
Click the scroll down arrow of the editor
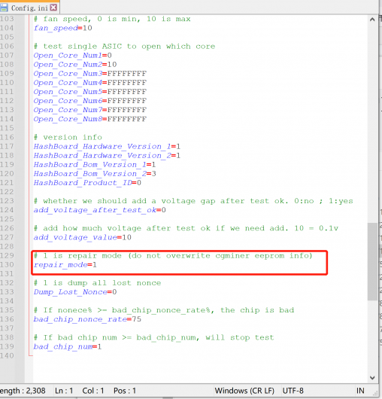click(372, 378)
